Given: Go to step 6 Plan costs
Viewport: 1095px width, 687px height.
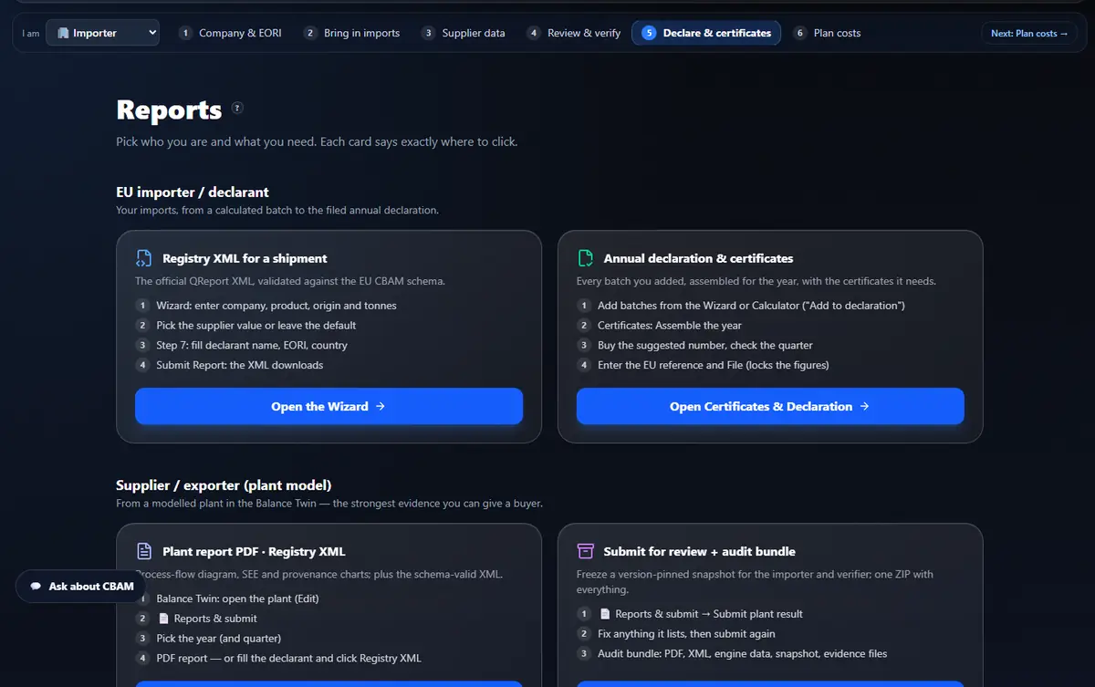Looking at the screenshot, I should coord(828,33).
